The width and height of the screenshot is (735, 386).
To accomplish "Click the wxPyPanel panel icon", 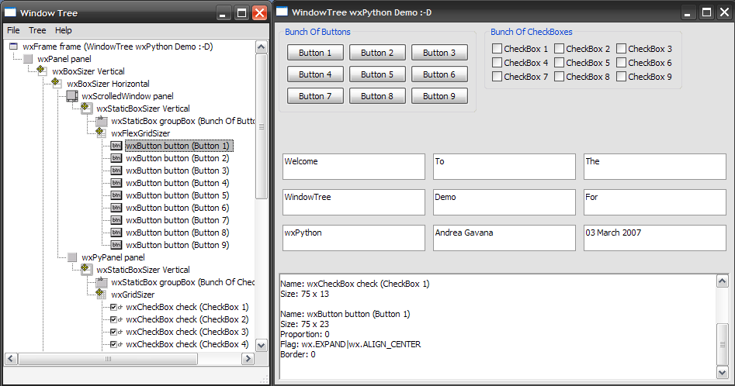I will [x=71, y=257].
